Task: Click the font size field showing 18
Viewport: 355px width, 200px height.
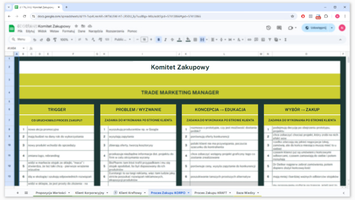Action: [144, 39]
